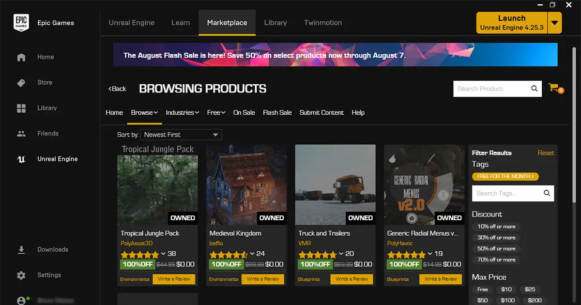Image resolution: width=581 pixels, height=305 pixels.
Task: Open Downloads via the download arrow icon
Action: 21,250
